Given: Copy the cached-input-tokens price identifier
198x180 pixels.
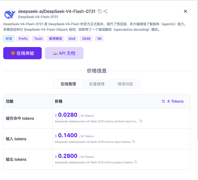Looking at the screenshot, I should [141, 121].
